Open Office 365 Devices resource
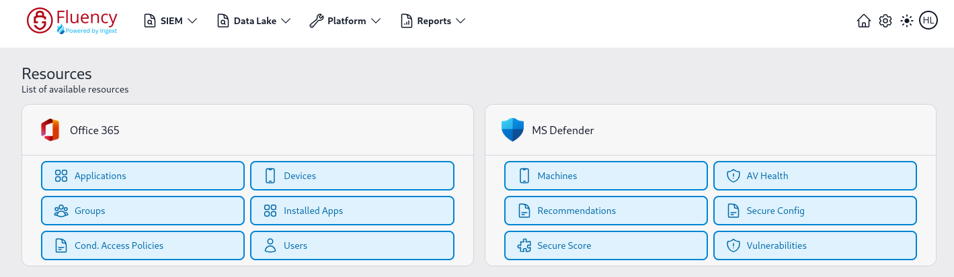Image resolution: width=954 pixels, height=277 pixels. pyautogui.click(x=352, y=176)
